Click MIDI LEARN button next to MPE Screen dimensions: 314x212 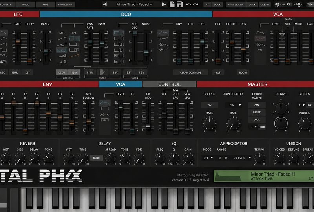(x=65, y=4)
